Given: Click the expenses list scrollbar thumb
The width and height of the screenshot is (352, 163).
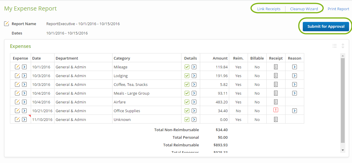Looking at the screenshot, I should [343, 100].
